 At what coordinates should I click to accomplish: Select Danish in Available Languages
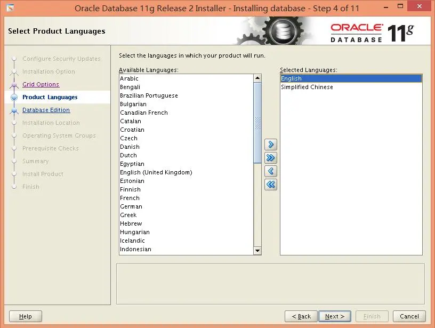(x=186, y=147)
